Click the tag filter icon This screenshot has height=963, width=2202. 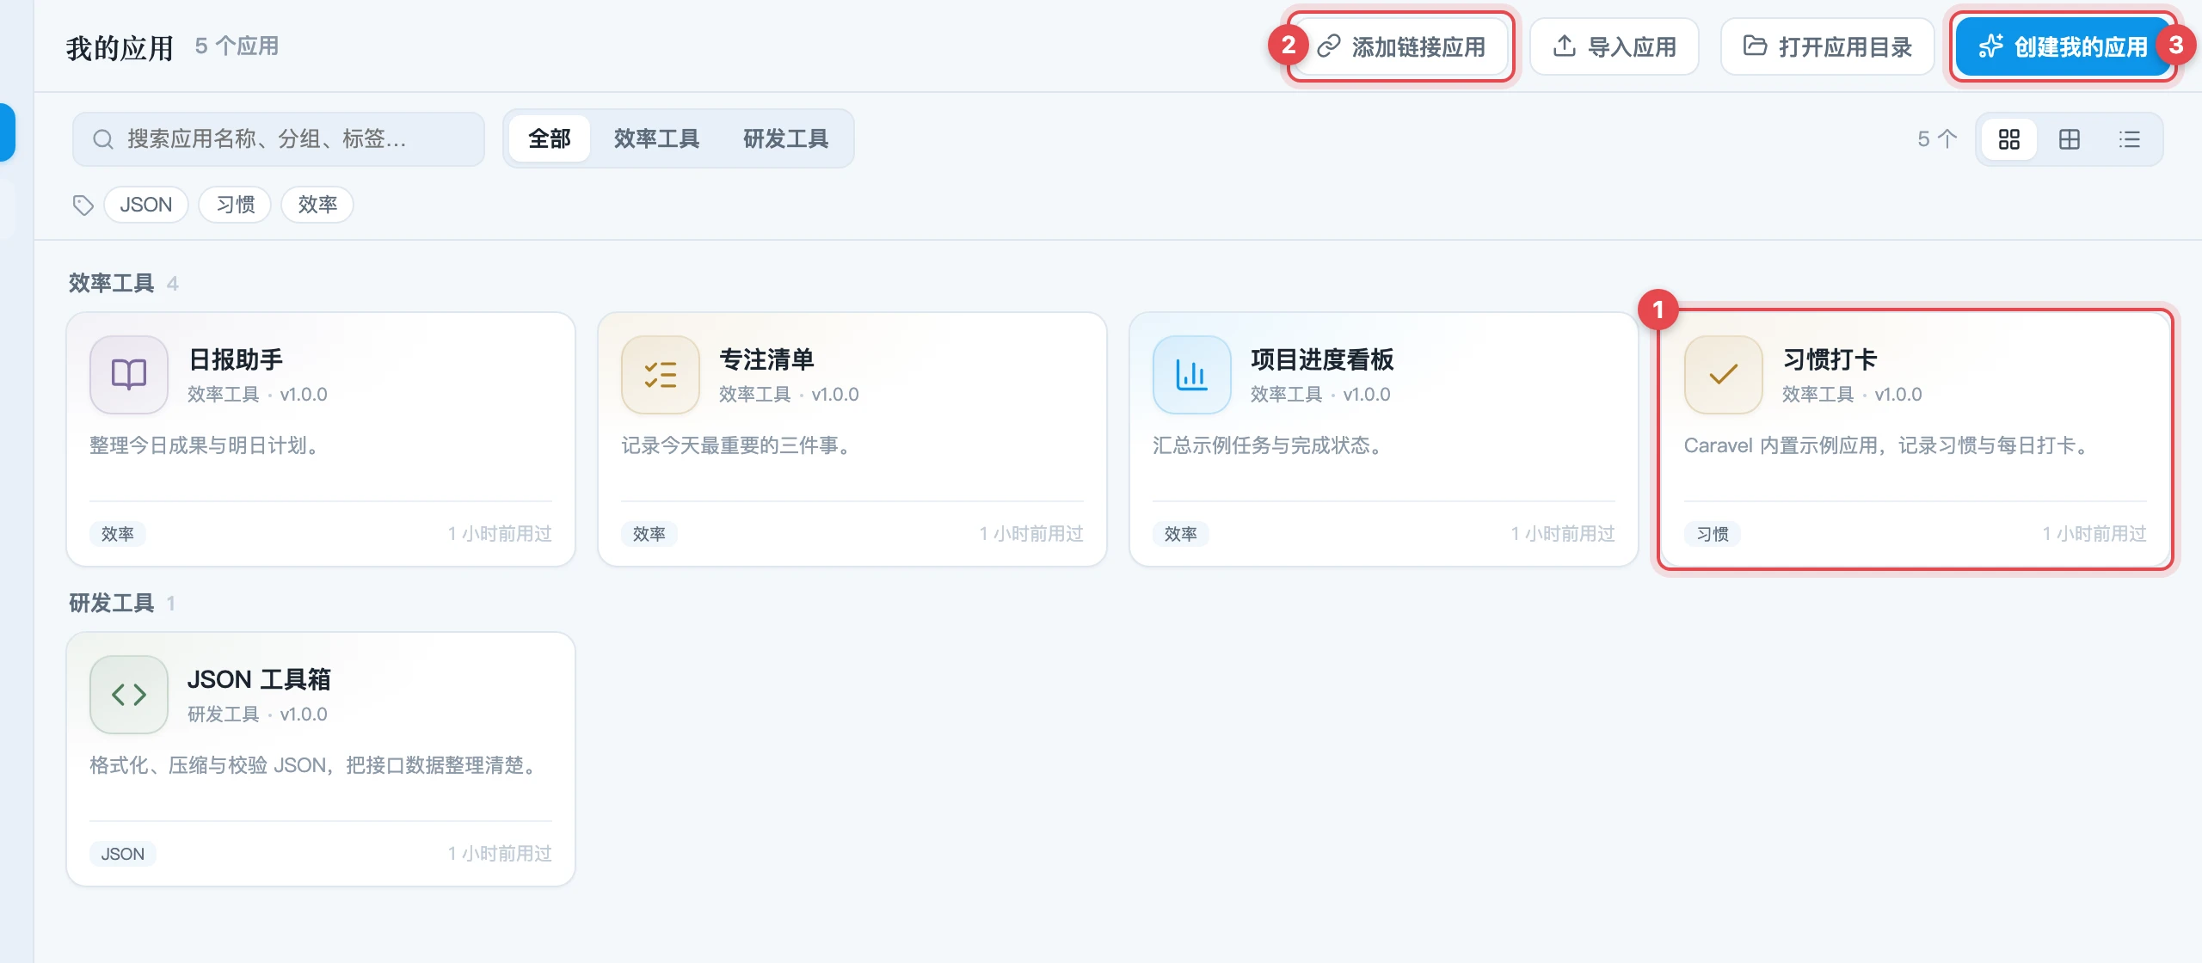(83, 205)
